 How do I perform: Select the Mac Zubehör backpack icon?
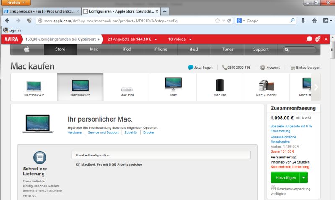coord(266,86)
